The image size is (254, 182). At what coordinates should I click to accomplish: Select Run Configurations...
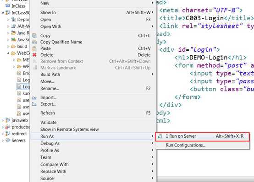[202, 145]
